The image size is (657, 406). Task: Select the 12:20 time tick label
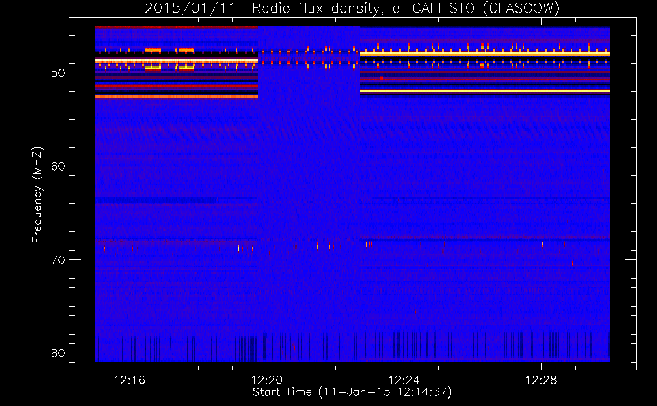pyautogui.click(x=267, y=380)
